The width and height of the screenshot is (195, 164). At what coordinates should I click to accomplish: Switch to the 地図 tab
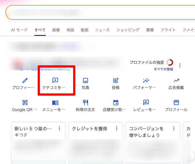point(70,30)
